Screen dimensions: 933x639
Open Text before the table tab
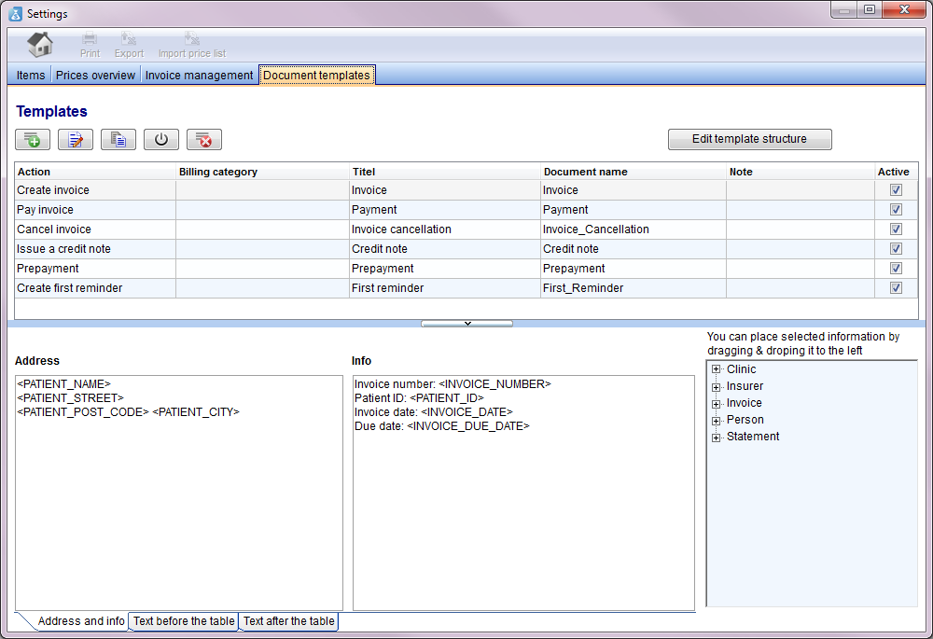(184, 621)
